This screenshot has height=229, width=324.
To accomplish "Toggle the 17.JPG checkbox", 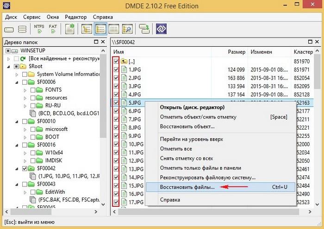I will [x=116, y=202].
